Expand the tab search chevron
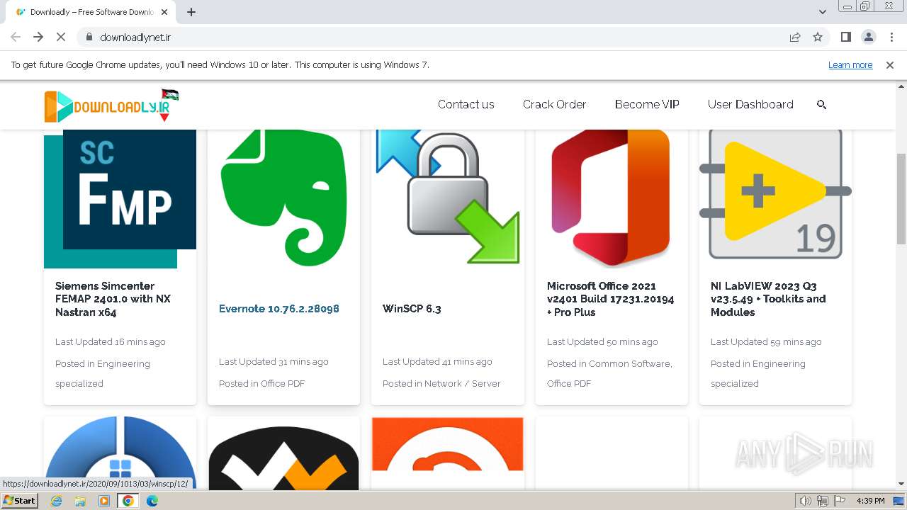Image resolution: width=907 pixels, height=510 pixels. [823, 12]
